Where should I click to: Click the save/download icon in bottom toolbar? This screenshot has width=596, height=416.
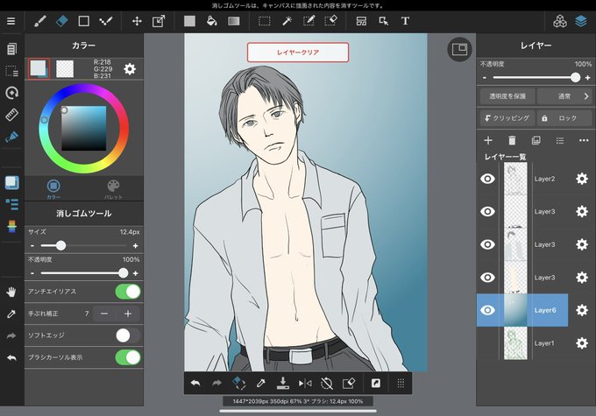283,383
